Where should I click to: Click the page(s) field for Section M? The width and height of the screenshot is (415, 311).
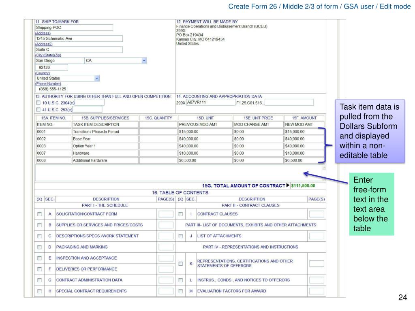click(317, 291)
